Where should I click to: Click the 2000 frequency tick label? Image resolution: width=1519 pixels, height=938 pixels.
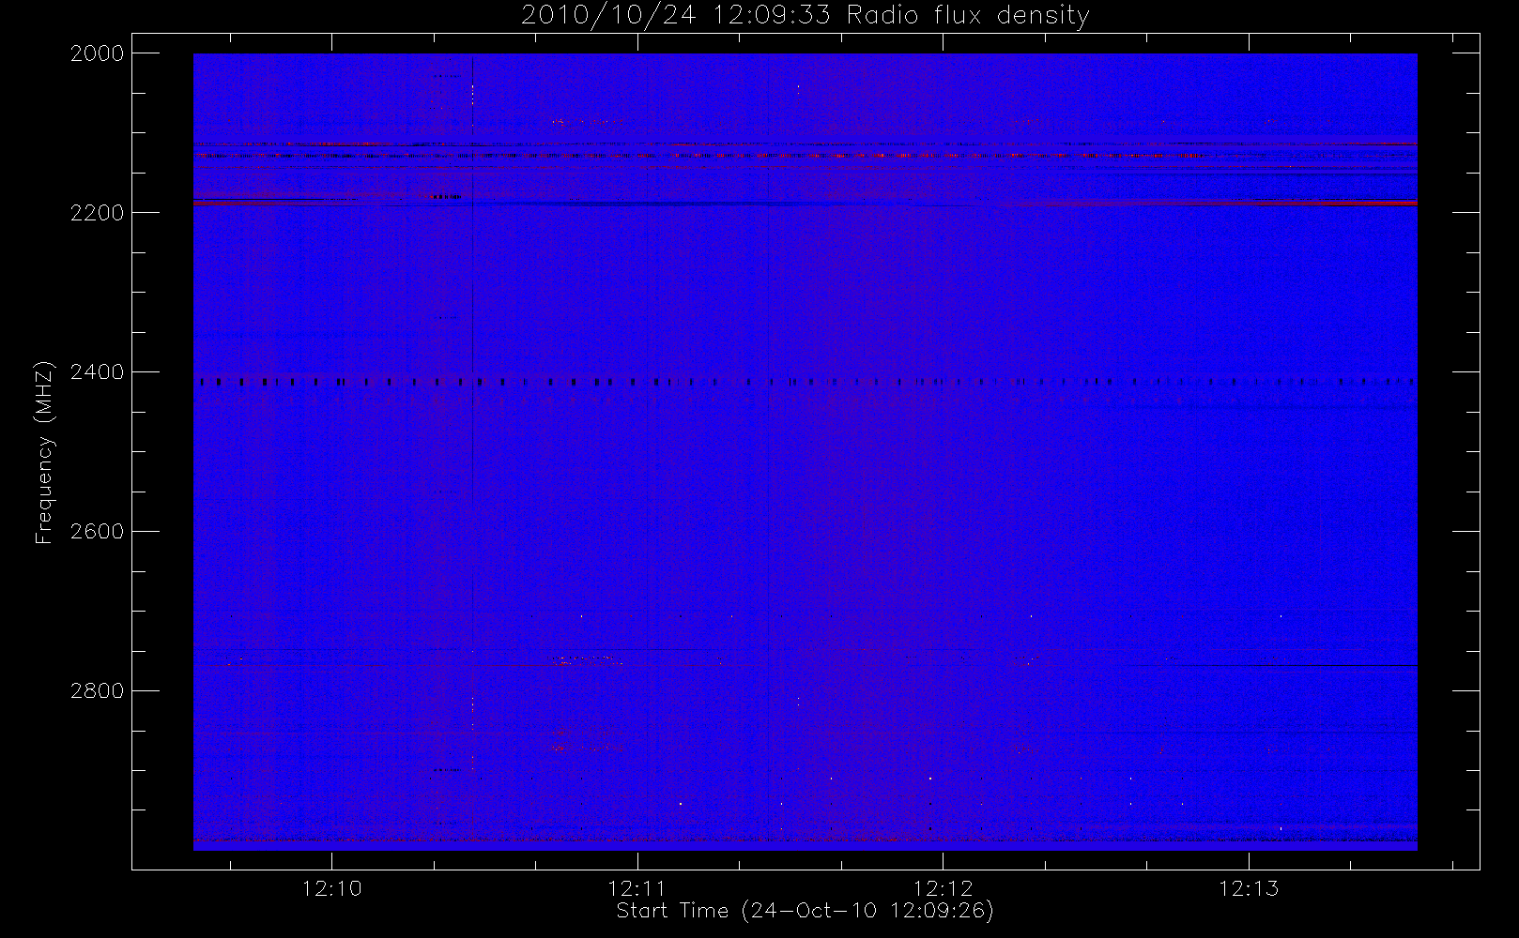(x=98, y=53)
